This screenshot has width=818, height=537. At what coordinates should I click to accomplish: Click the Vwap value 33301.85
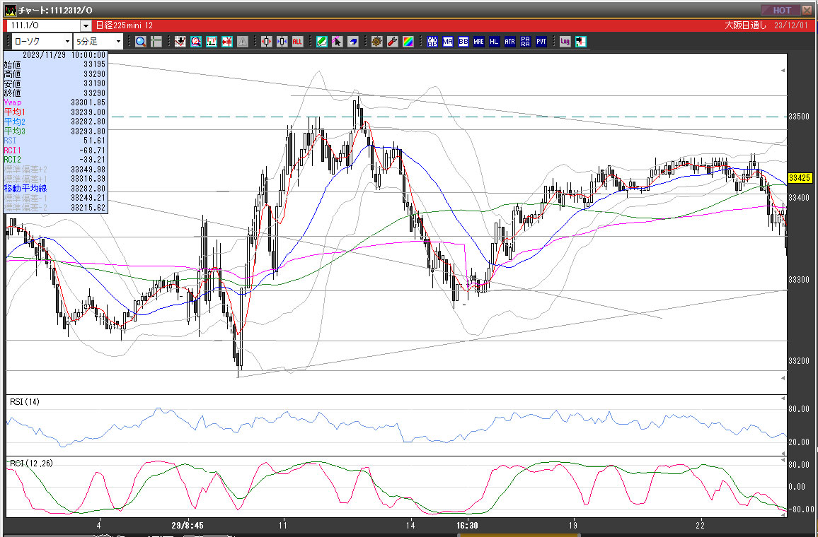click(x=88, y=102)
